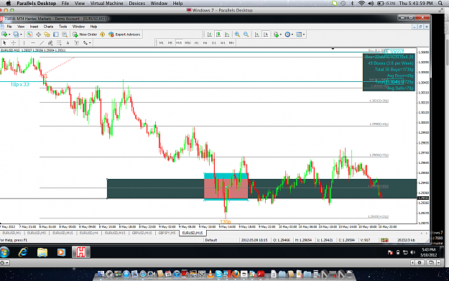The image size is (449, 281).
Task: Switch chart to Candlesticks icon
Action: (x=218, y=34)
